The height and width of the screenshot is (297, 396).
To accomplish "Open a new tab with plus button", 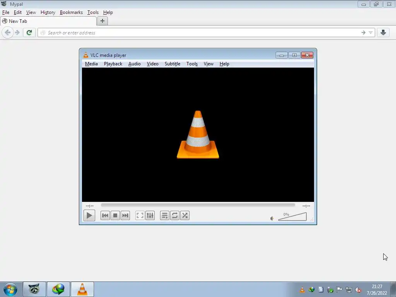I will tap(102, 21).
